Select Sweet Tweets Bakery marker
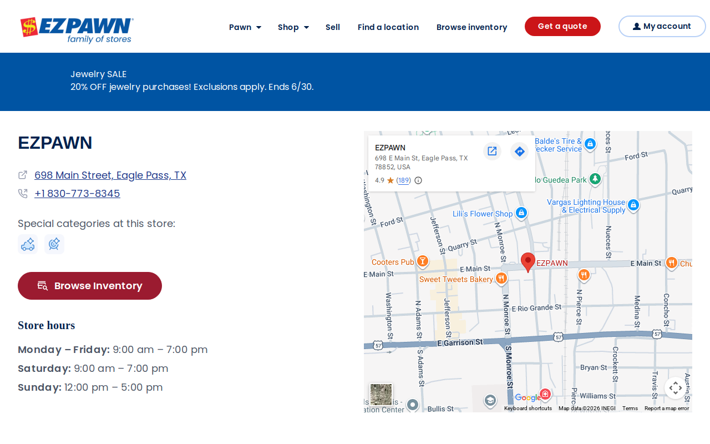The height and width of the screenshot is (444, 710). [x=501, y=279]
